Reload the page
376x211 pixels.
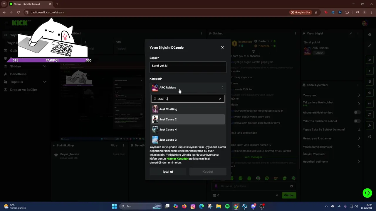pyautogui.click(x=18, y=12)
